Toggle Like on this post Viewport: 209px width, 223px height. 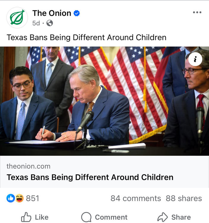tap(35, 217)
